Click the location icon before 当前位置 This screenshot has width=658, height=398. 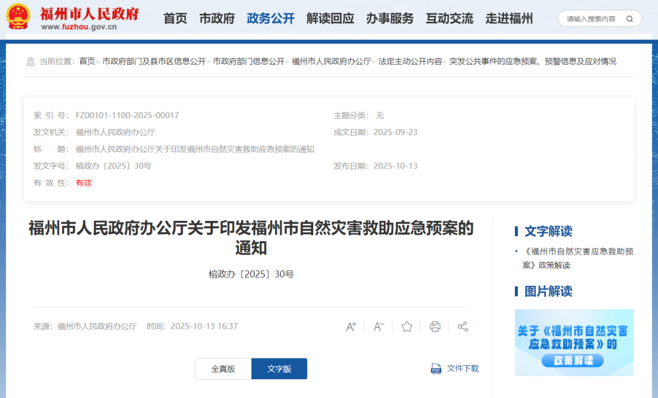coord(29,61)
